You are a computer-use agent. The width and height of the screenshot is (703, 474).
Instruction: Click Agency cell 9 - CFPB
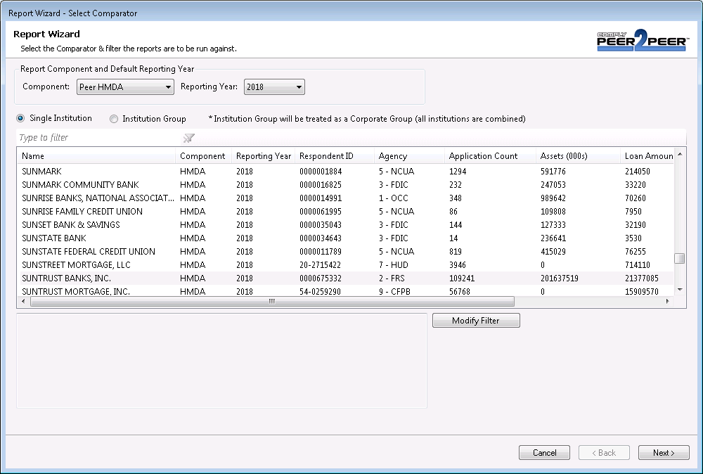point(394,291)
